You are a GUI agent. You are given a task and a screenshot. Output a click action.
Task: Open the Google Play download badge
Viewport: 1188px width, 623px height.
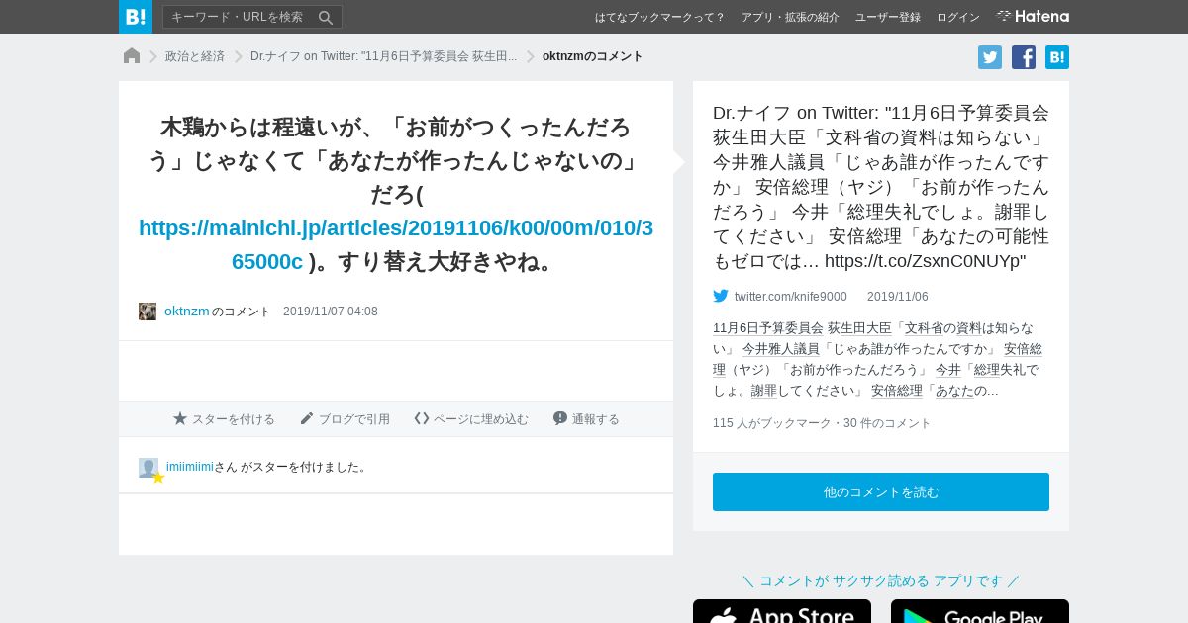pos(980,611)
